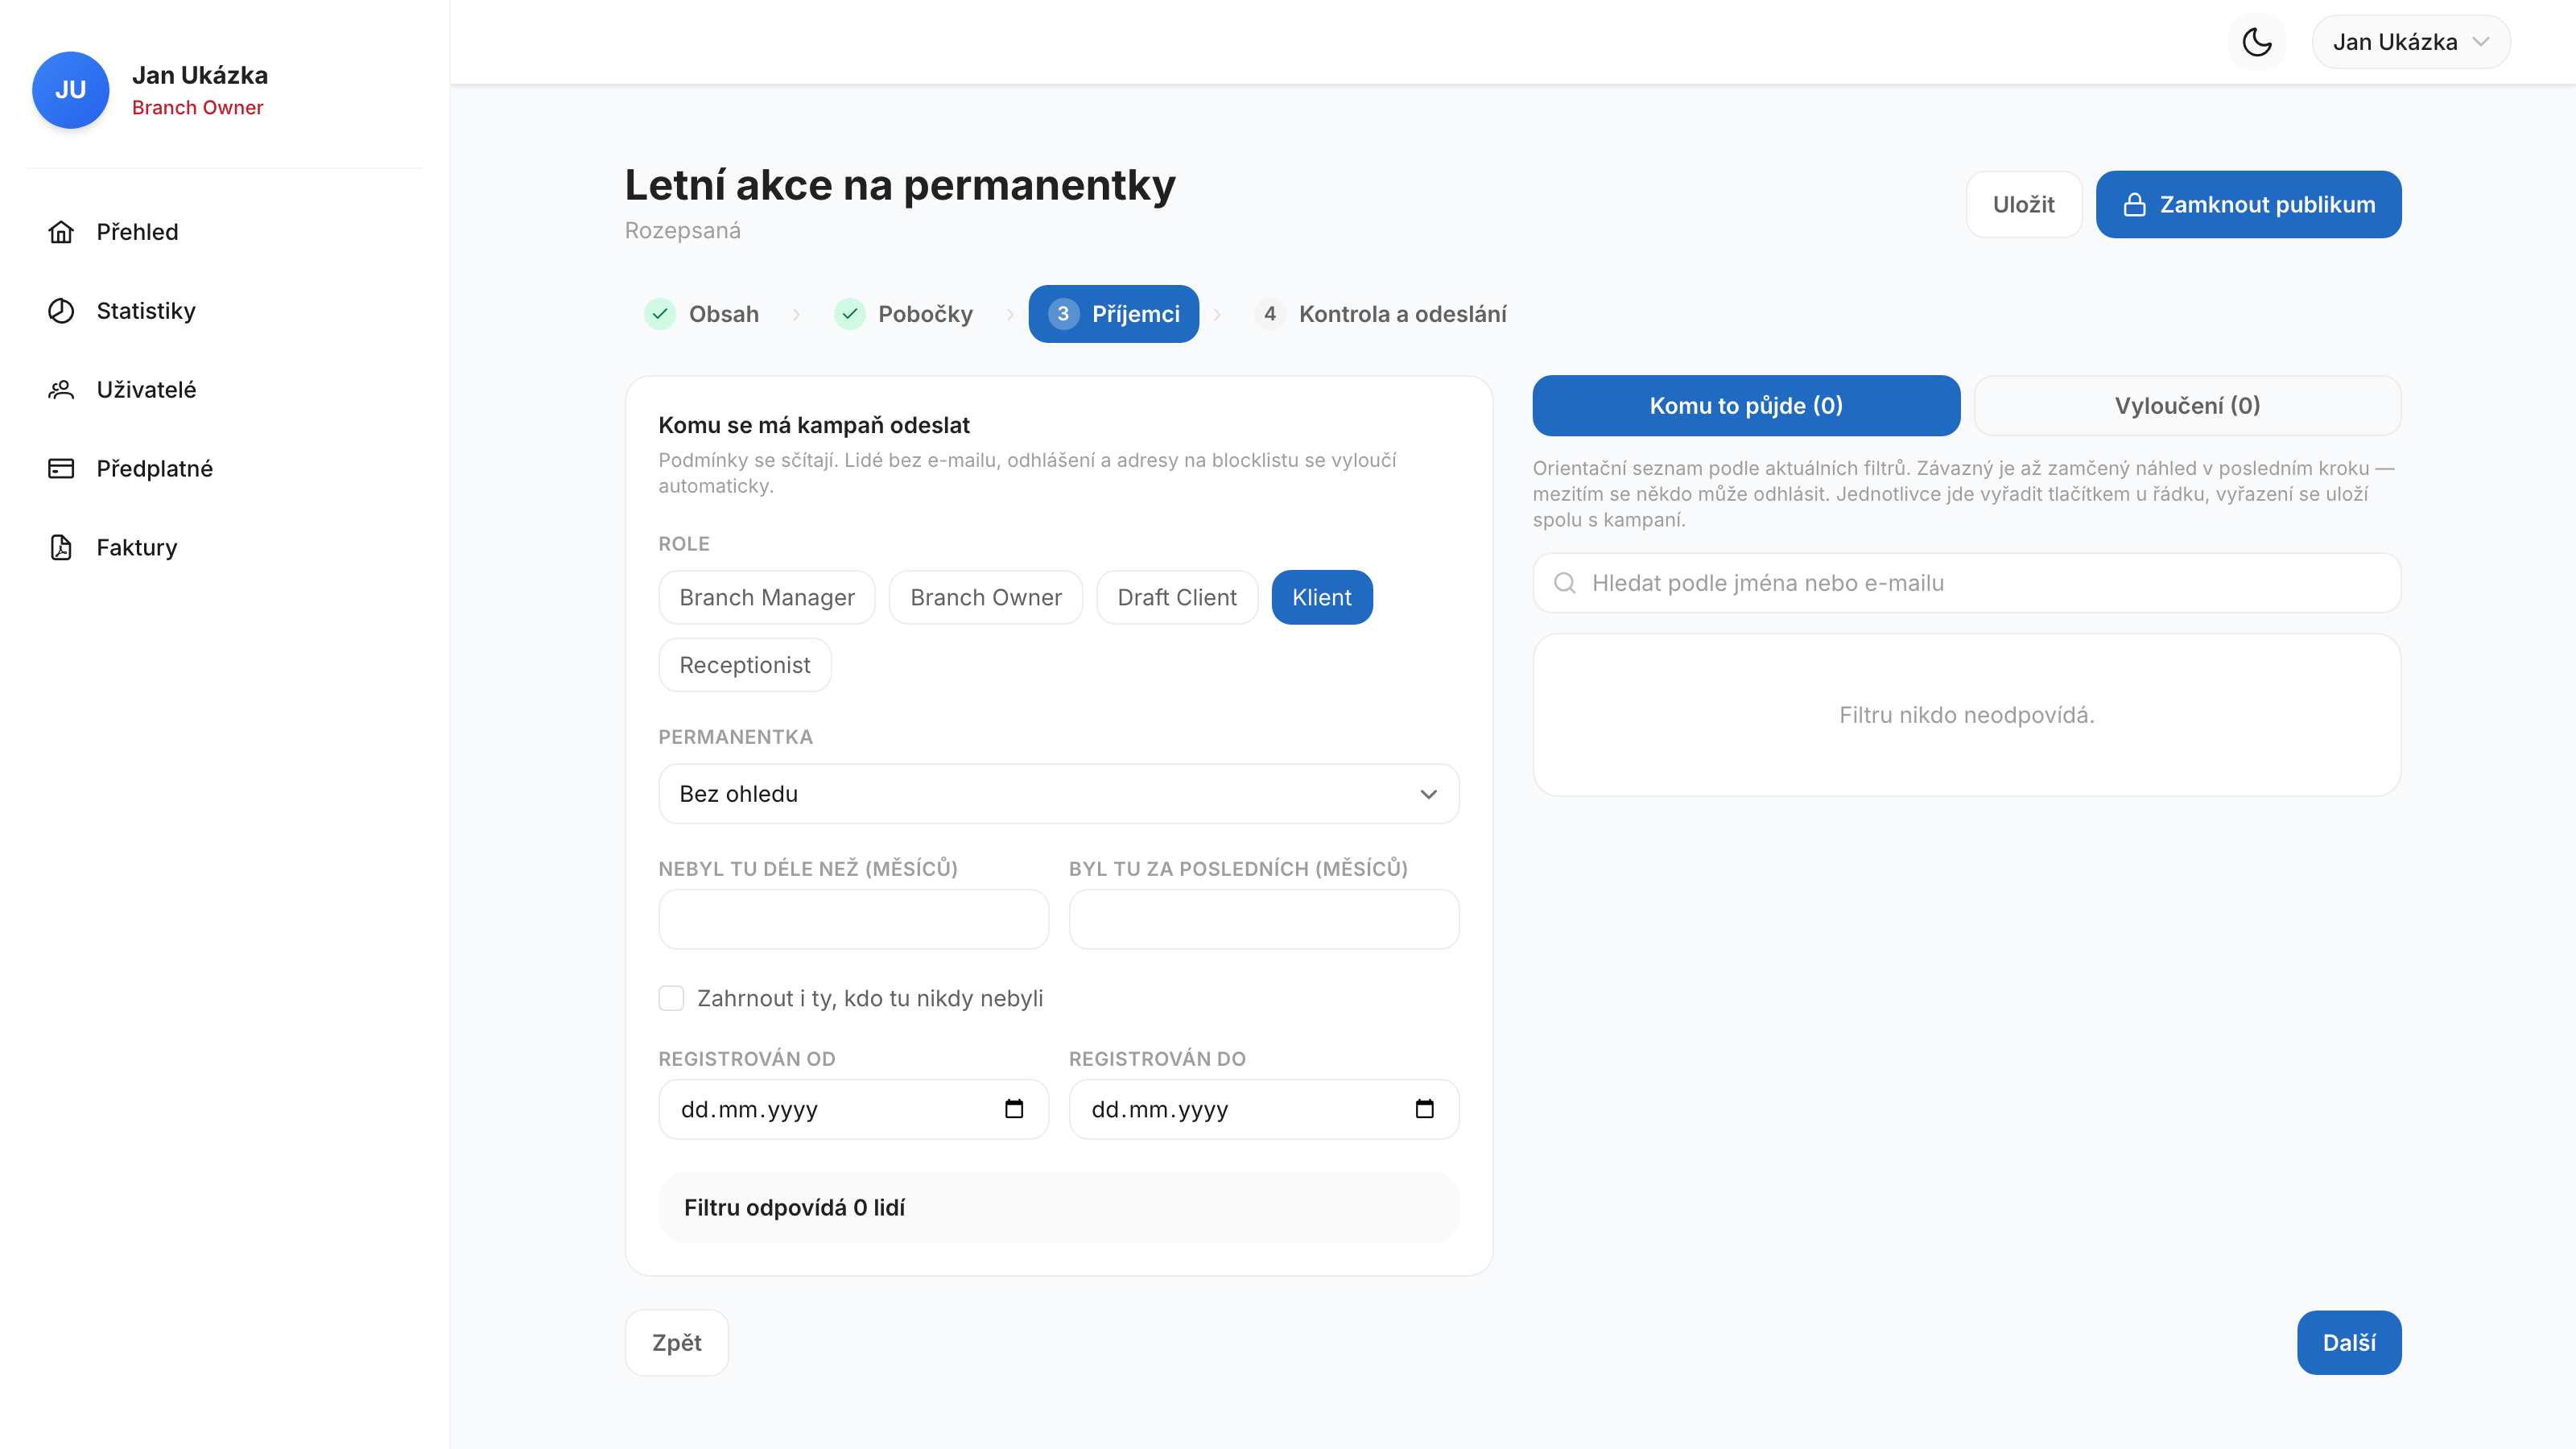Toggle the Klient role chip
The image size is (2576, 1449).
point(1321,597)
